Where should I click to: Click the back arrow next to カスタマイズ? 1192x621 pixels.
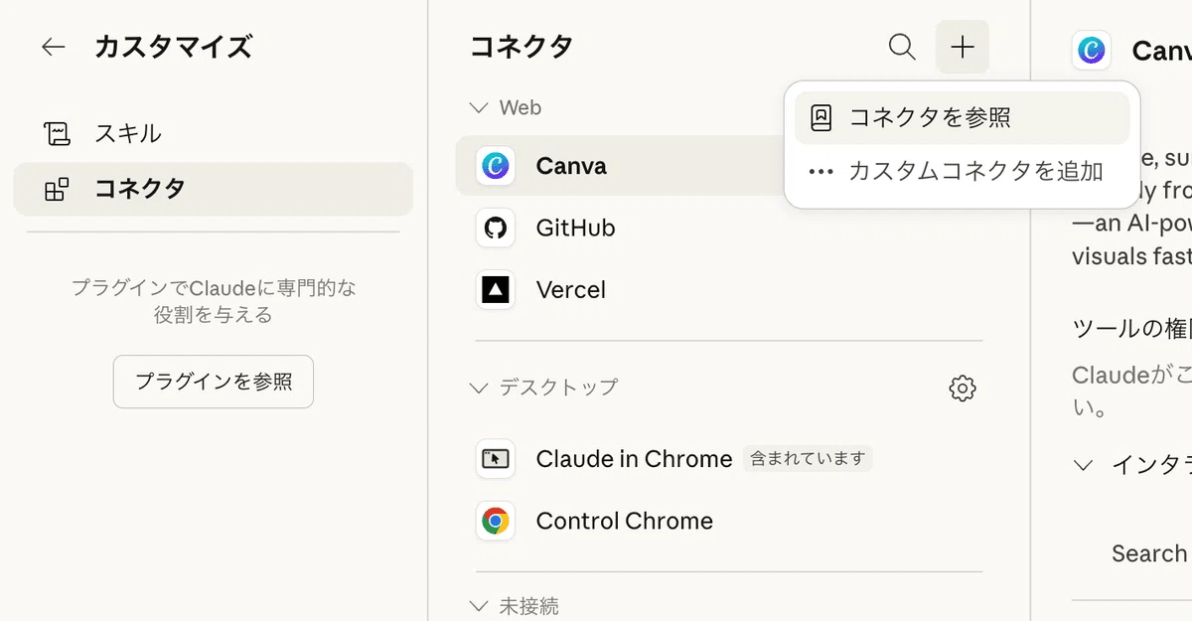pyautogui.click(x=54, y=47)
